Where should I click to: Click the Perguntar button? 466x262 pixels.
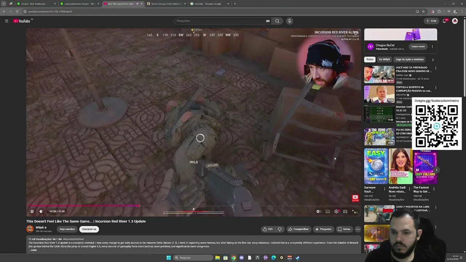pyautogui.click(x=323, y=229)
